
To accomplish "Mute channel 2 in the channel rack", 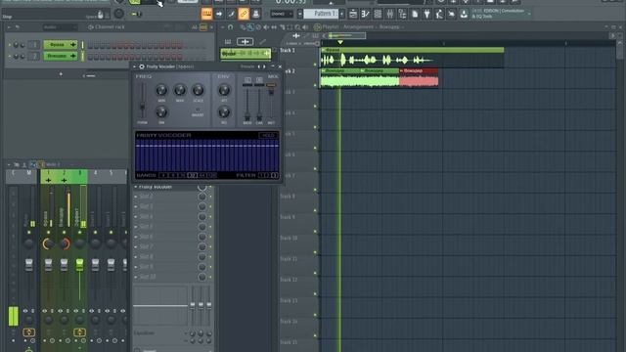I will click(10, 57).
